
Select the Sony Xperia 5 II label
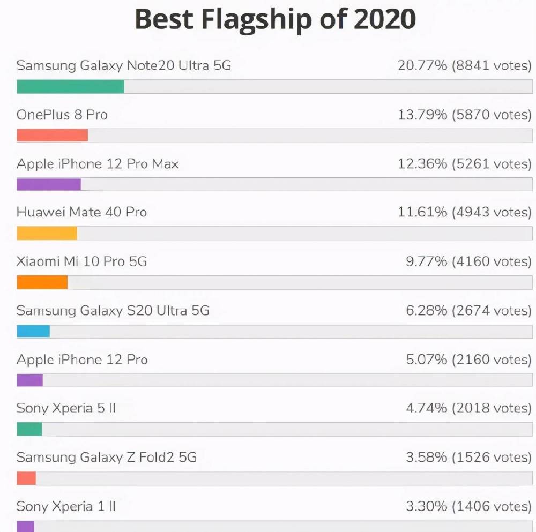[x=66, y=408]
